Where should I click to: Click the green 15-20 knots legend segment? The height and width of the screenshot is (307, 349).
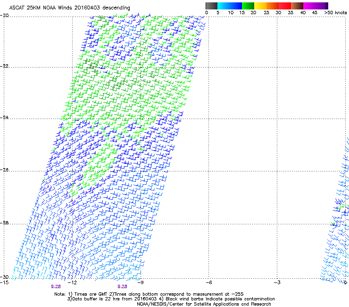pyautogui.click(x=248, y=6)
